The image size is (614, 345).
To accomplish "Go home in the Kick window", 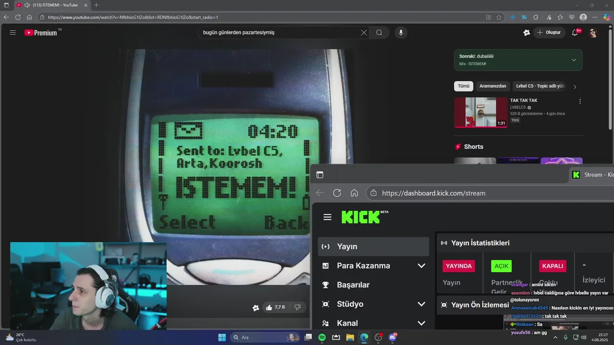I will point(354,193).
